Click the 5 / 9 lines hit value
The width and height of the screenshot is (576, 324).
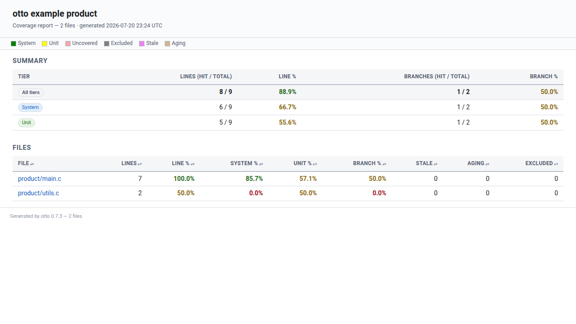tap(226, 122)
